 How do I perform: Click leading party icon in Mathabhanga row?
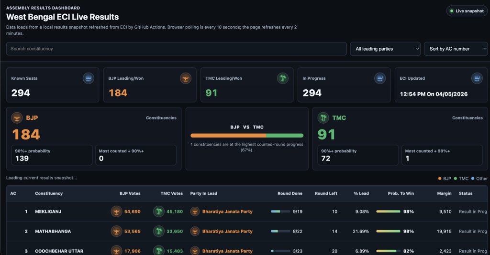click(195, 231)
